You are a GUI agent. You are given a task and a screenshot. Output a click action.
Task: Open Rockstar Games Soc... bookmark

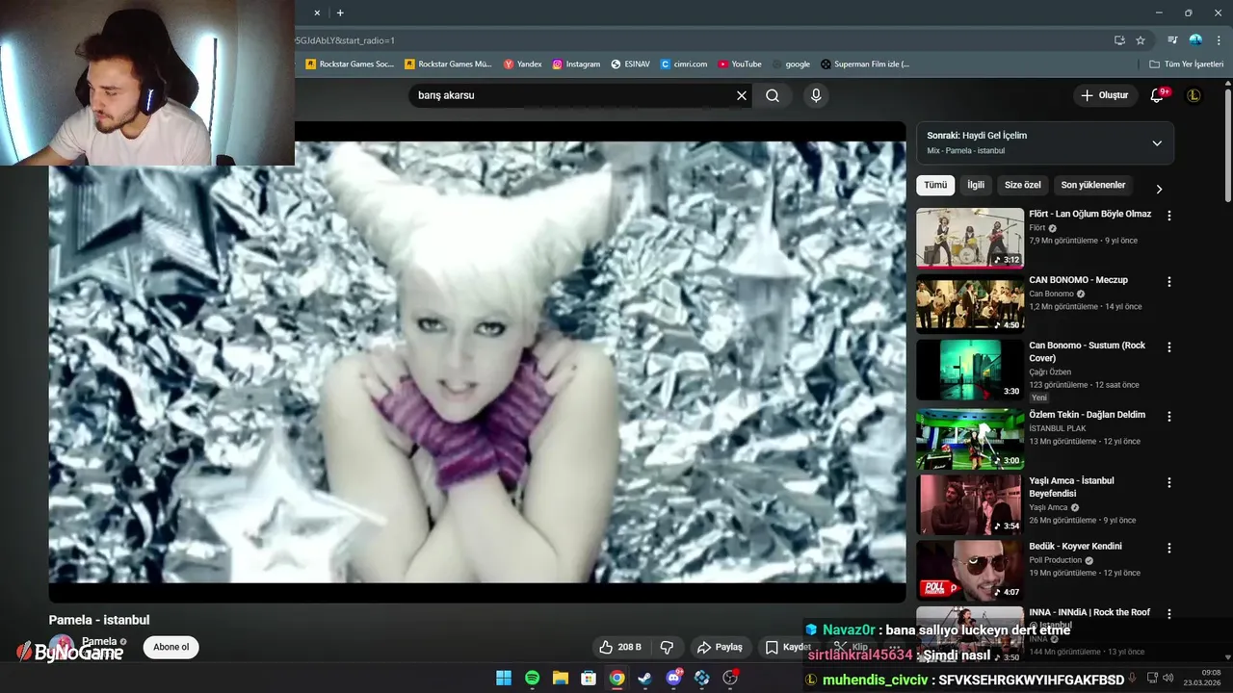point(350,64)
